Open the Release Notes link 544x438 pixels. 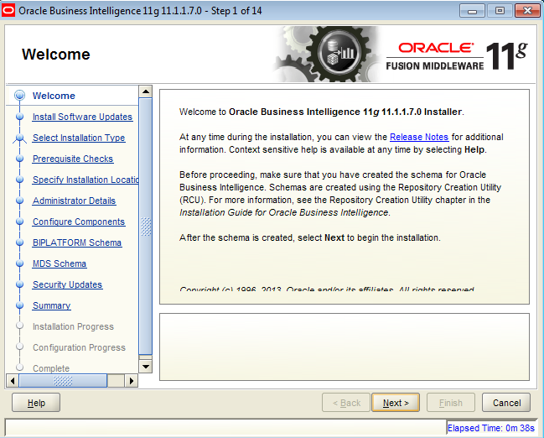(x=419, y=137)
